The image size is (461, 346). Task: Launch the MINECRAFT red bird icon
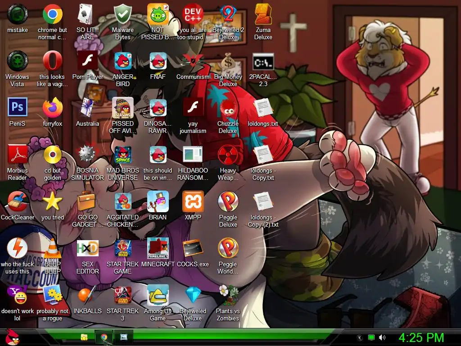pyautogui.click(x=158, y=248)
